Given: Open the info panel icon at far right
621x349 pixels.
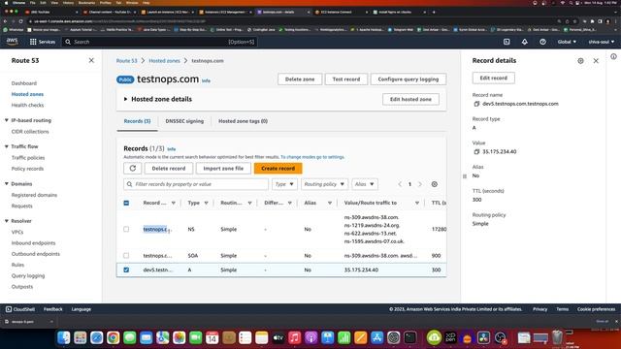Looking at the screenshot, I should pos(613,56).
